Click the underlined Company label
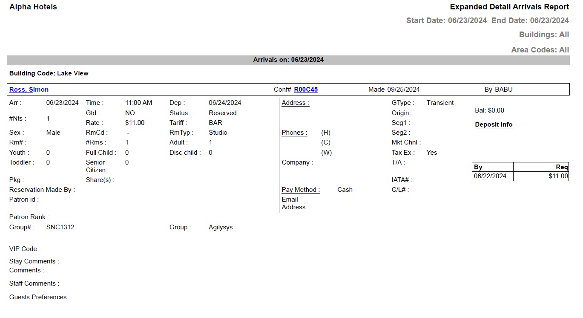583x318 pixels. click(297, 162)
